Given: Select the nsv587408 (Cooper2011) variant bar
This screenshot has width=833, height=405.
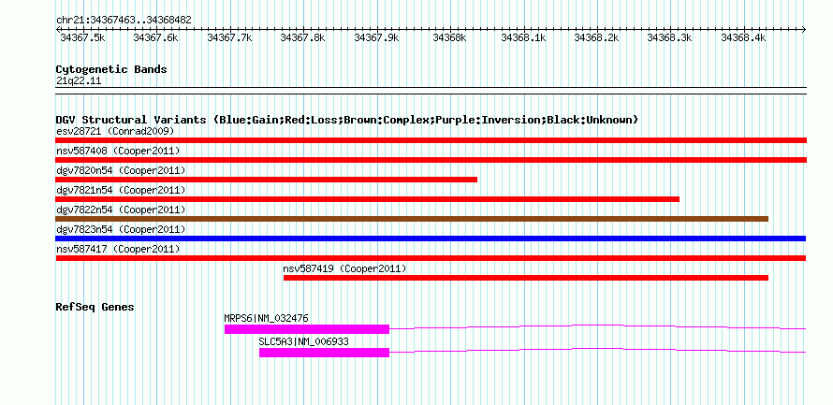Looking at the screenshot, I should (x=431, y=160).
